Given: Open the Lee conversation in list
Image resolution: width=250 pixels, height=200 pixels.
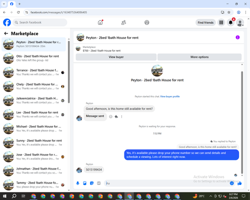Looking at the screenshot, I should pyautogui.click(x=33, y=114).
